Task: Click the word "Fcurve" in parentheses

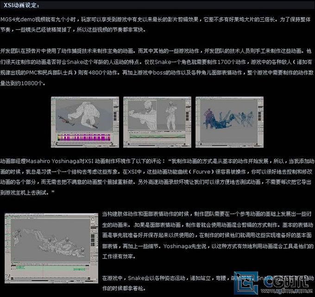Action: (202, 172)
